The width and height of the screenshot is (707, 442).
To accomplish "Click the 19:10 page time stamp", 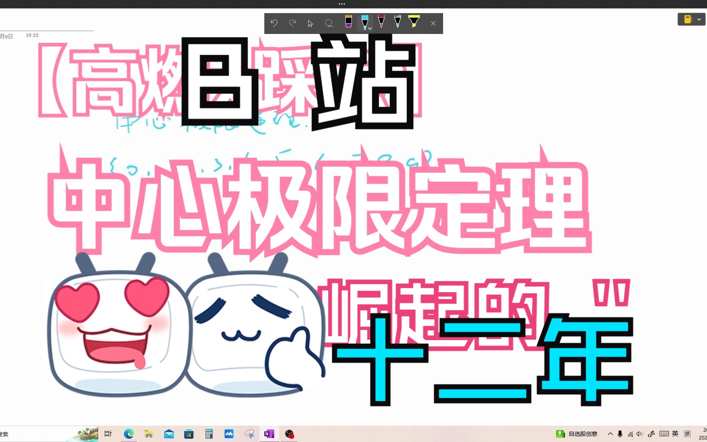I will point(32,35).
